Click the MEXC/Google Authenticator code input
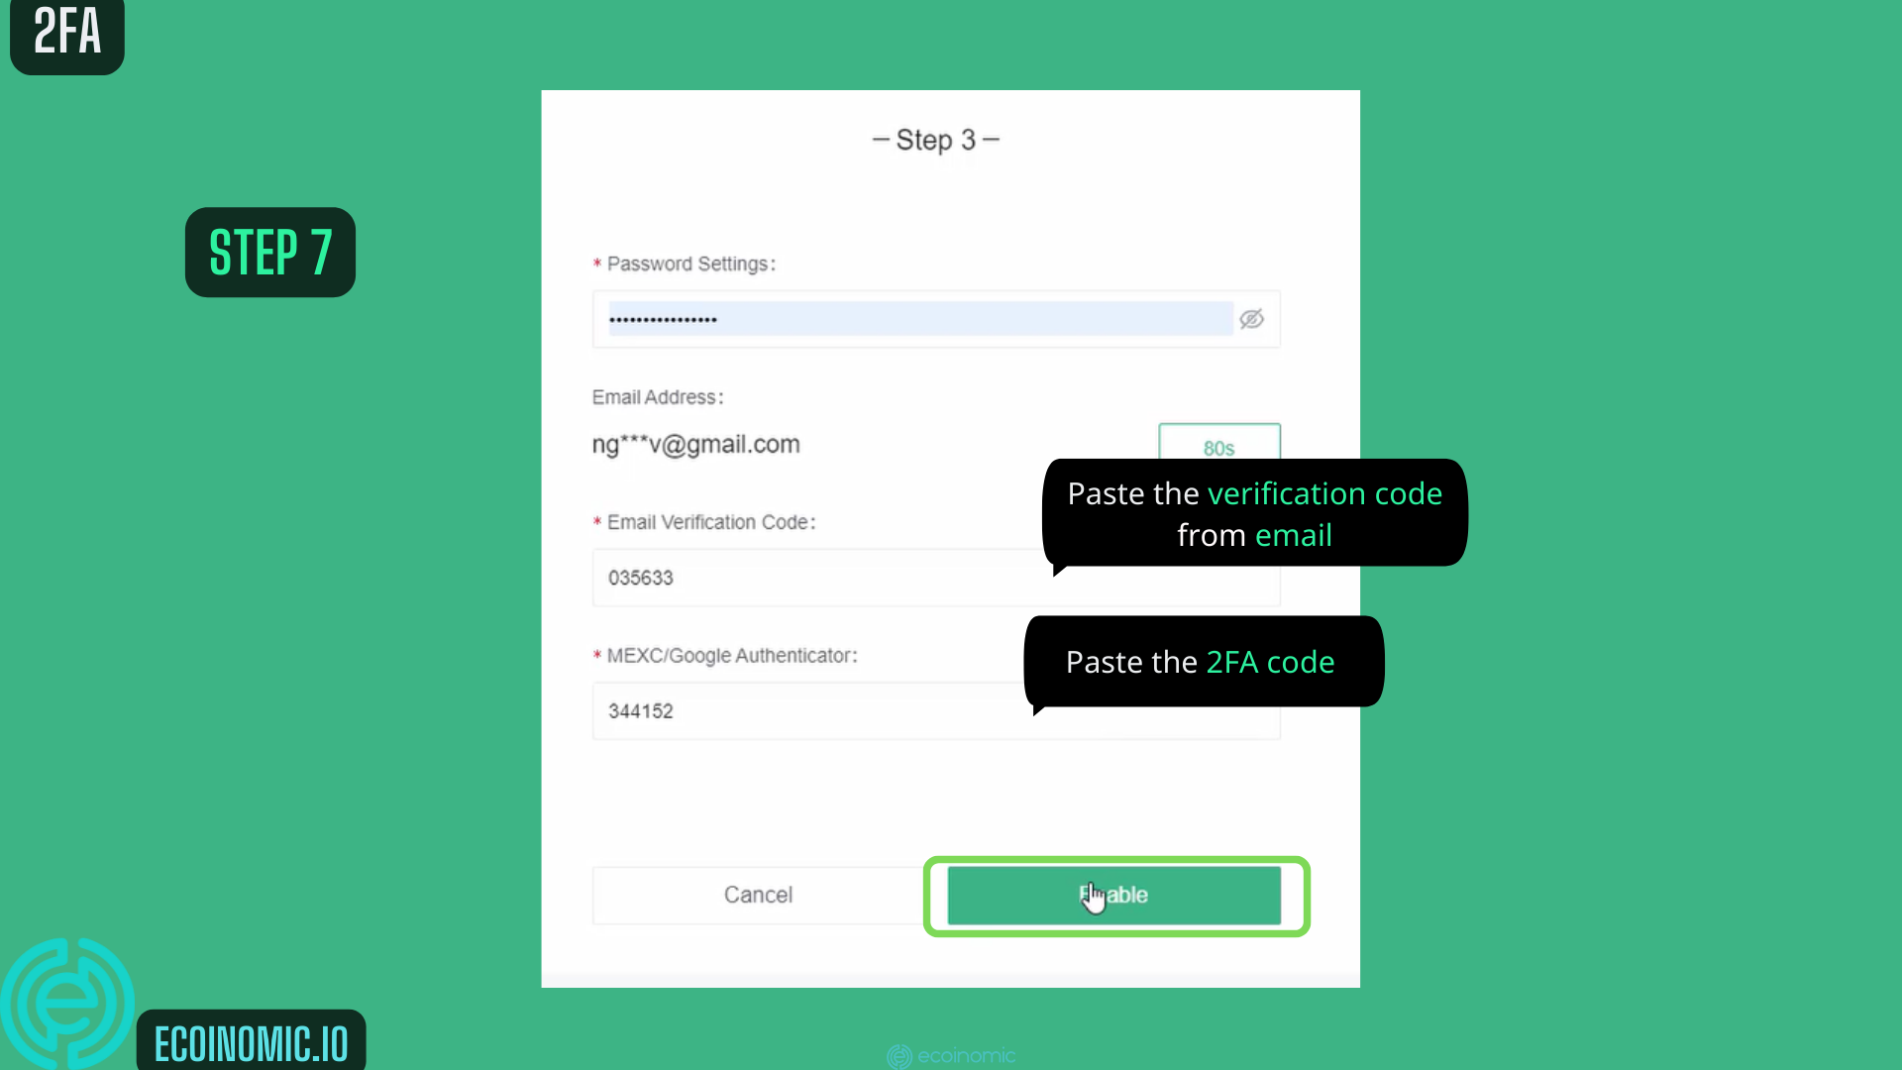This screenshot has height=1070, width=1902. [x=935, y=710]
